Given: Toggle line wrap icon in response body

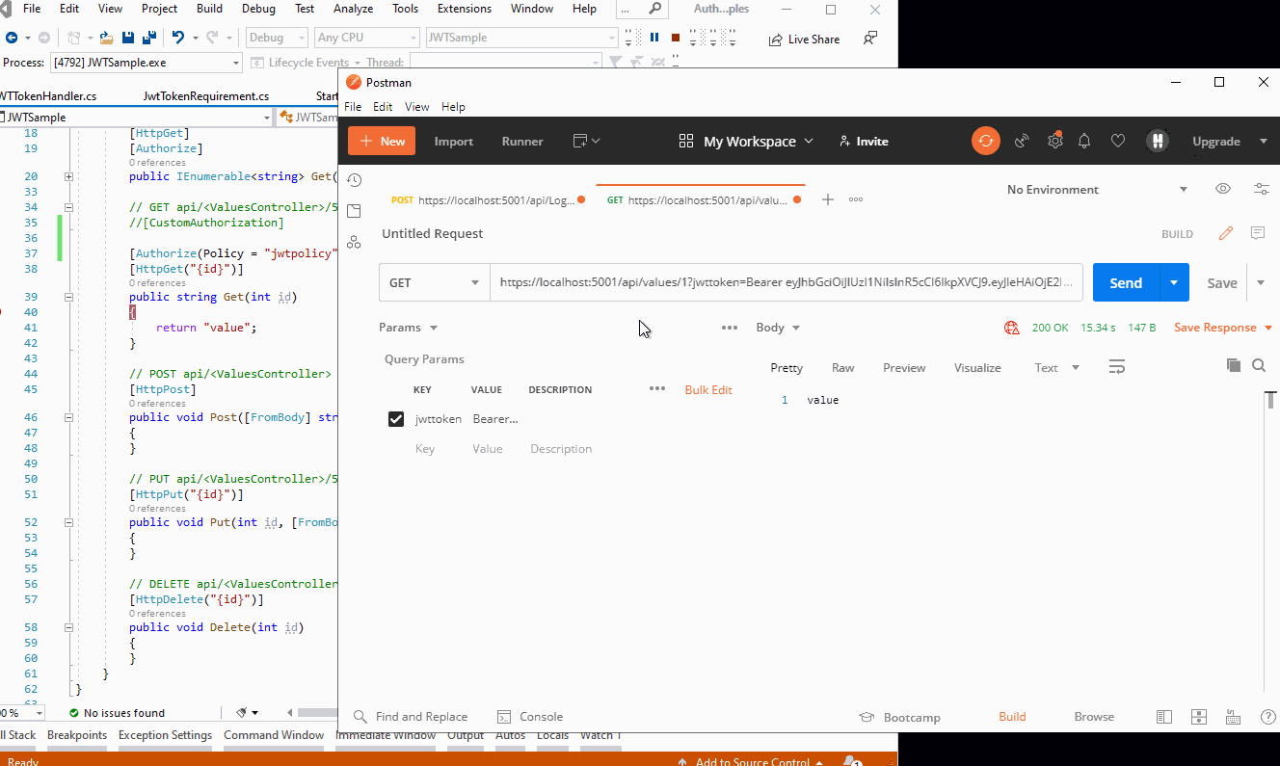Looking at the screenshot, I should 1117,367.
